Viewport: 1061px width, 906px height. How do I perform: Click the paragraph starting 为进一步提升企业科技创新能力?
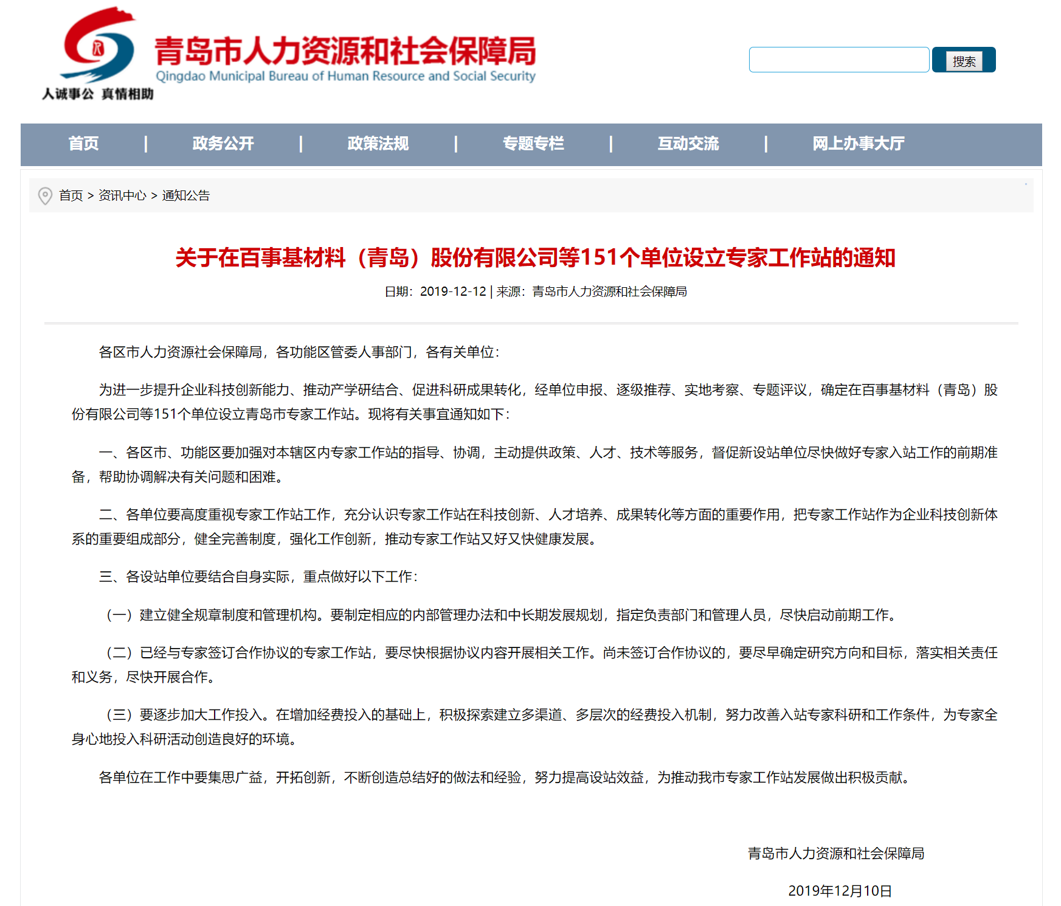[535, 402]
